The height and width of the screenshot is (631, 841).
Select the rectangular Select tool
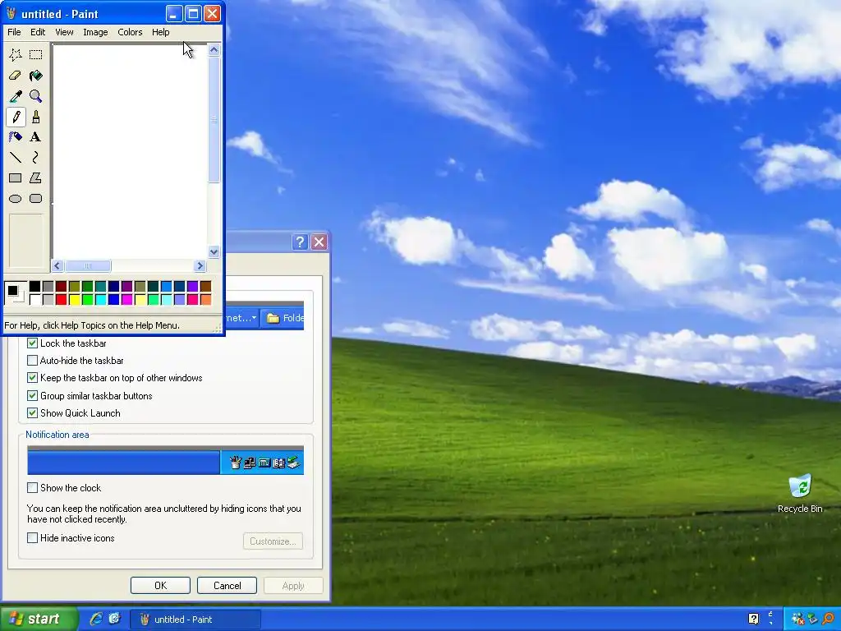coord(35,54)
